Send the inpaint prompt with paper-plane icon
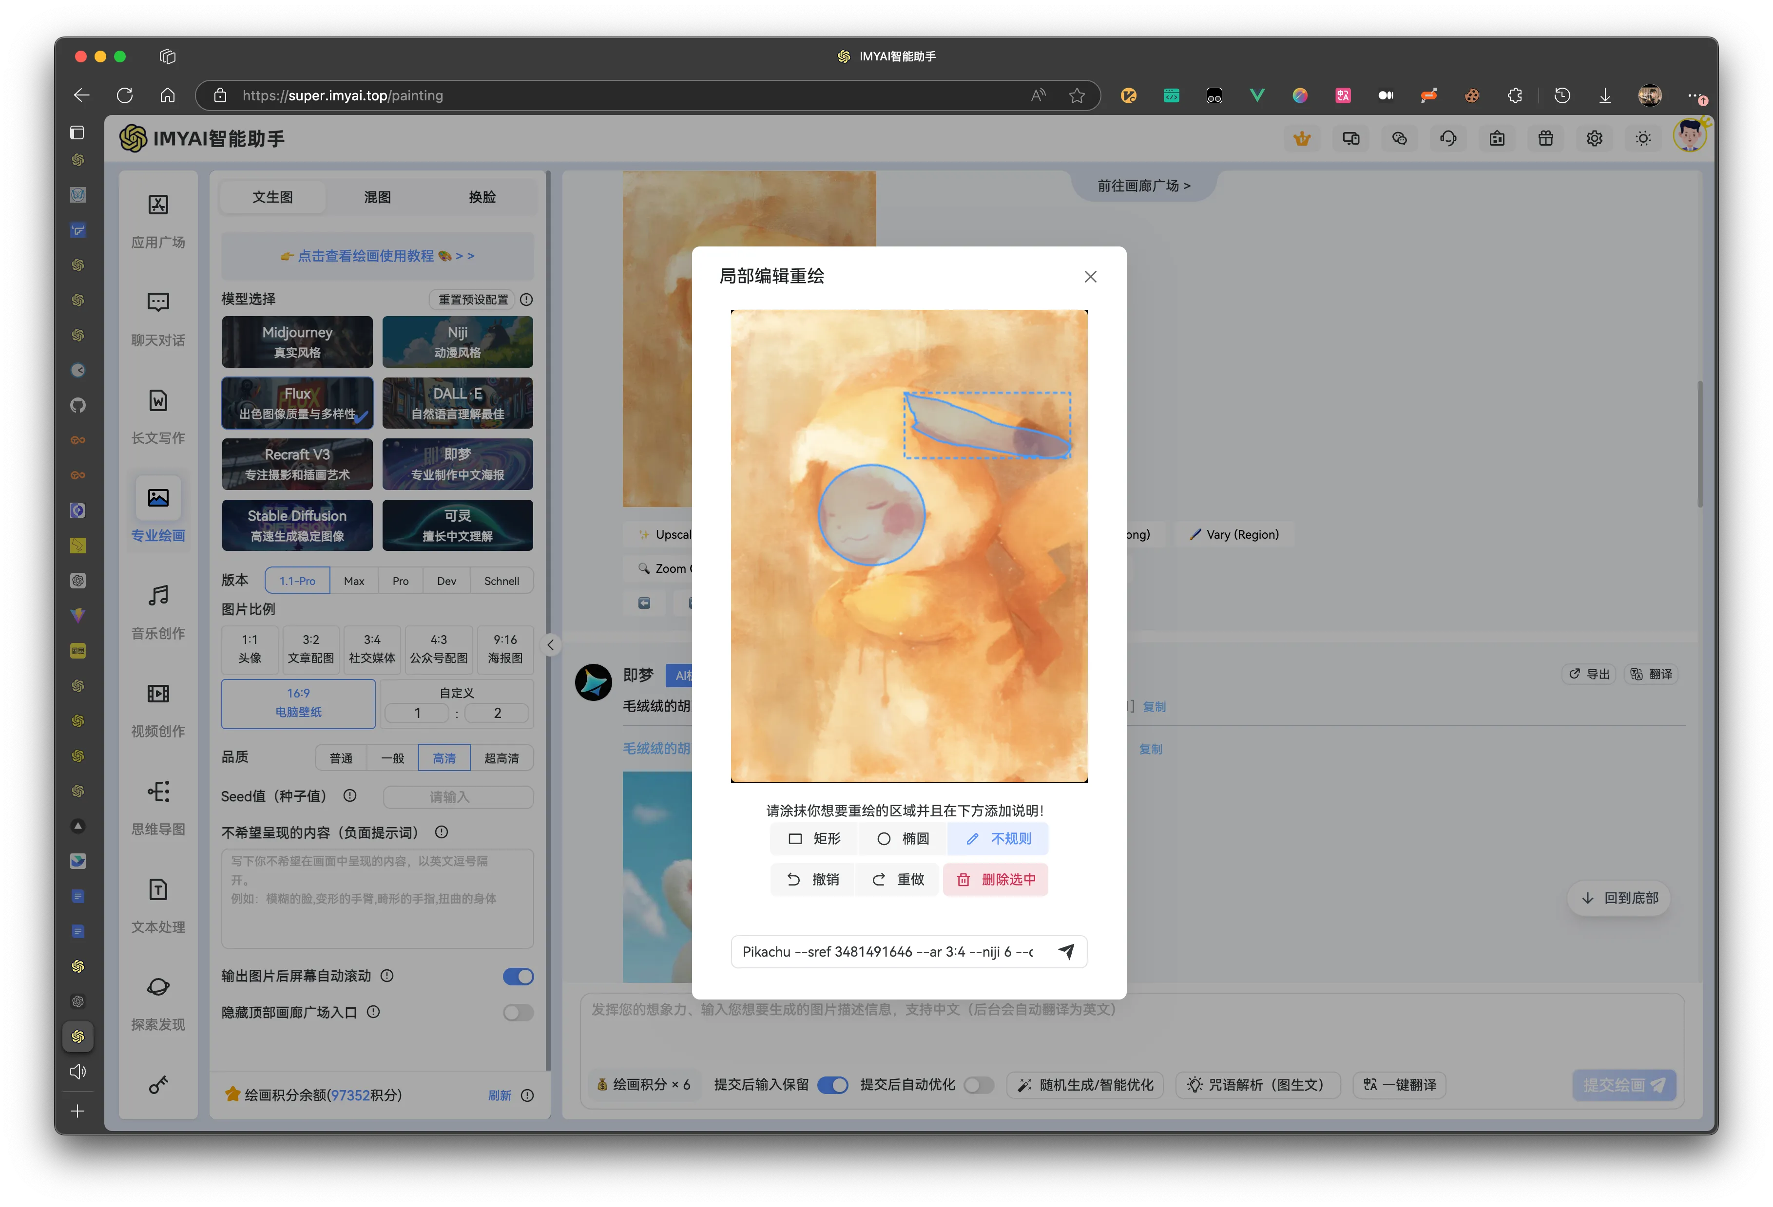The width and height of the screenshot is (1773, 1207). coord(1066,952)
